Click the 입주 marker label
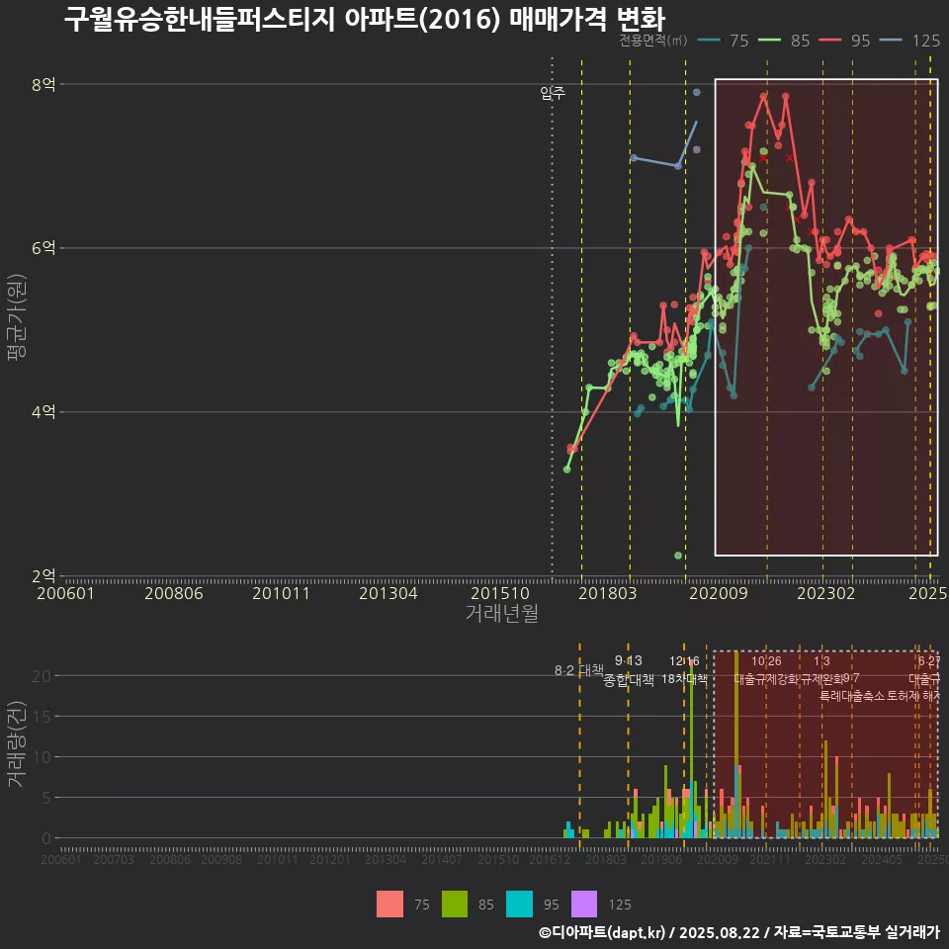This screenshot has width=949, height=949. (553, 93)
